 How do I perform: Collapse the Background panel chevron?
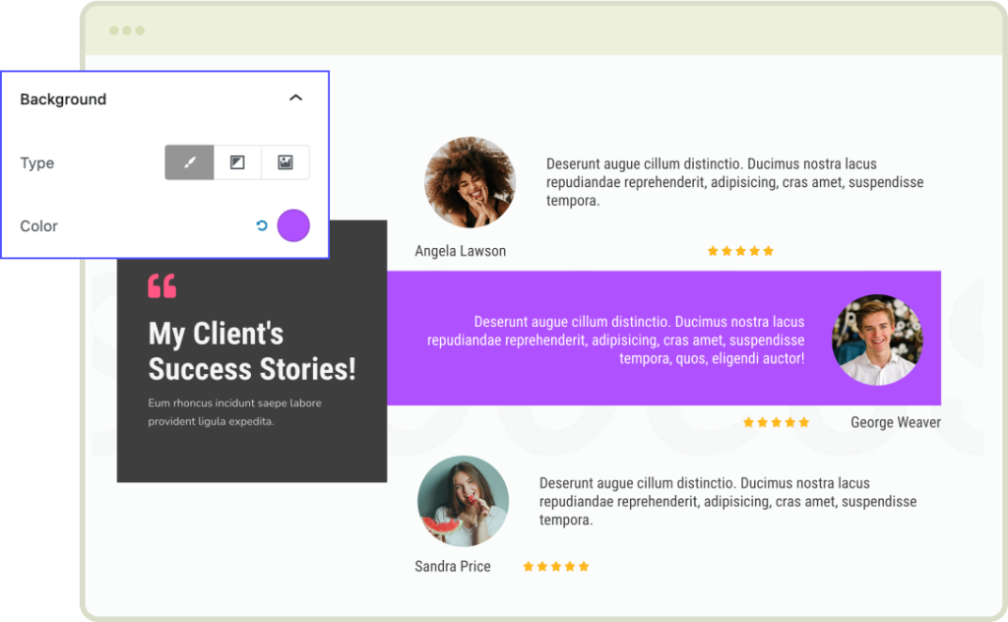pyautogui.click(x=295, y=98)
